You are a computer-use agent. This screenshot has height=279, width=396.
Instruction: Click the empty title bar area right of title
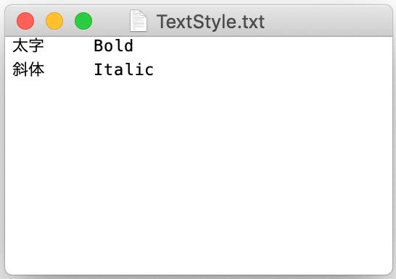(329, 21)
